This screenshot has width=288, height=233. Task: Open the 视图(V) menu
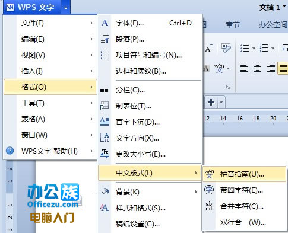50,55
